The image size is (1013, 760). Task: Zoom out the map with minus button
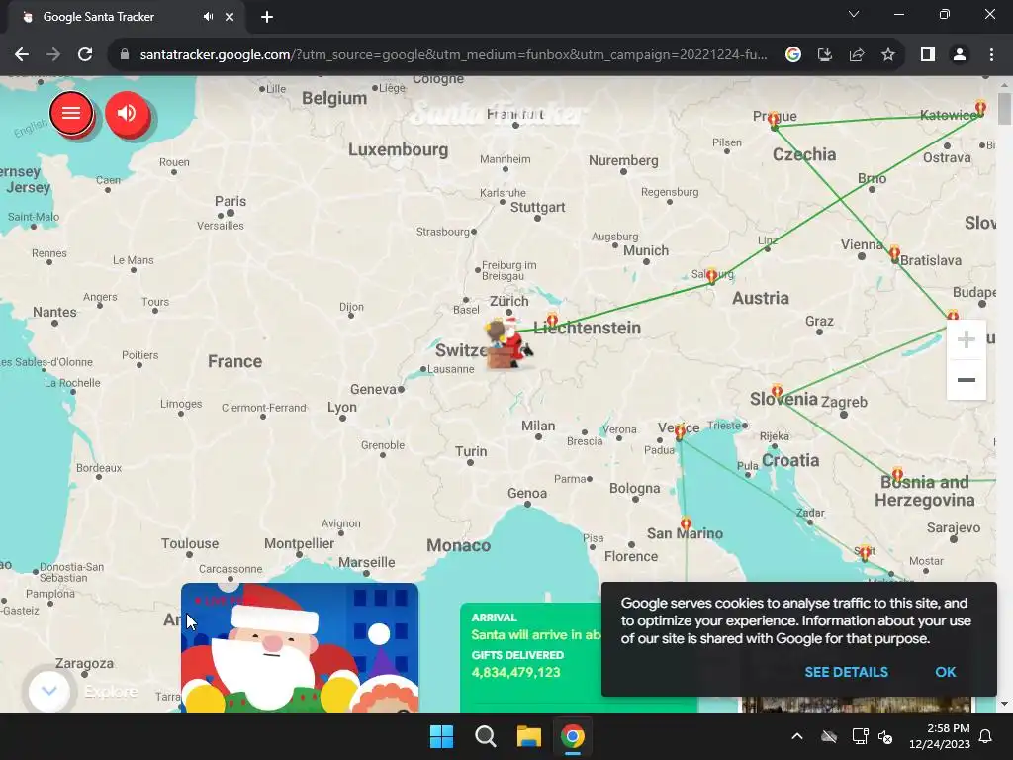(966, 380)
